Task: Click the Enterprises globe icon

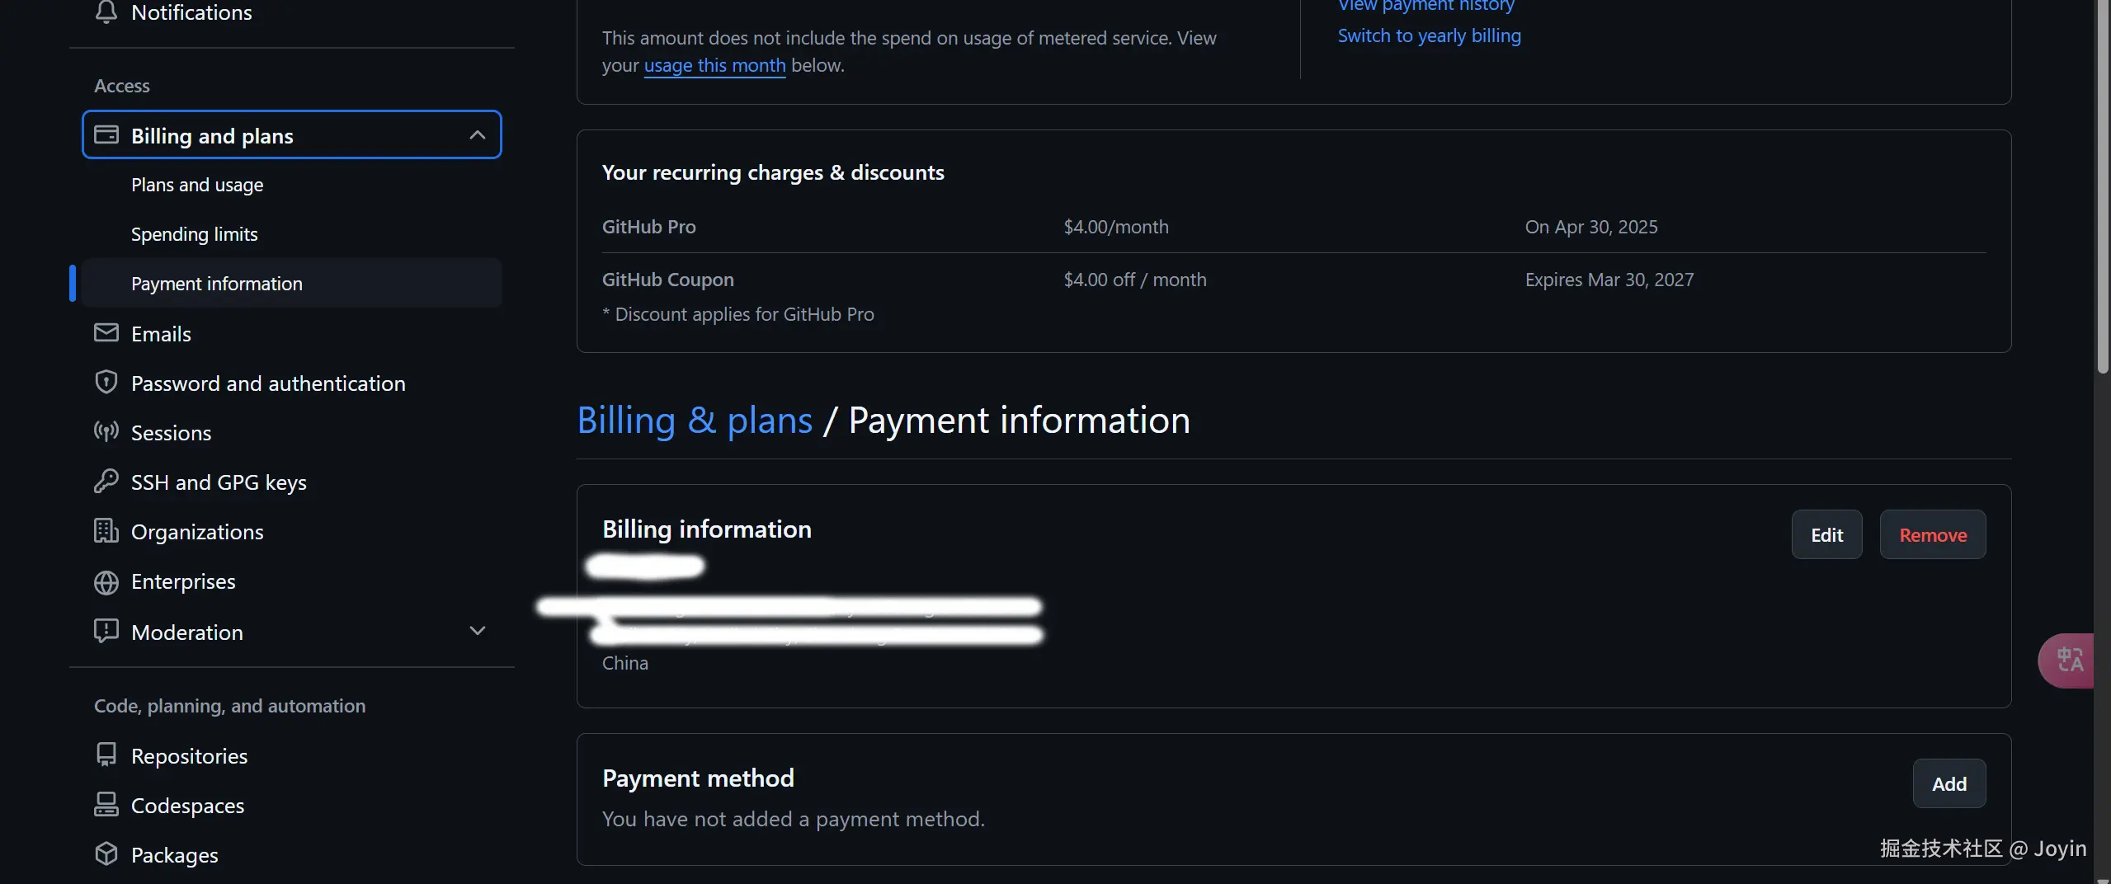Action: click(106, 582)
